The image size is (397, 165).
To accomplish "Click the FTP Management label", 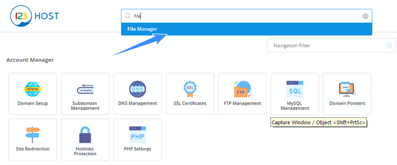I will [x=242, y=104].
